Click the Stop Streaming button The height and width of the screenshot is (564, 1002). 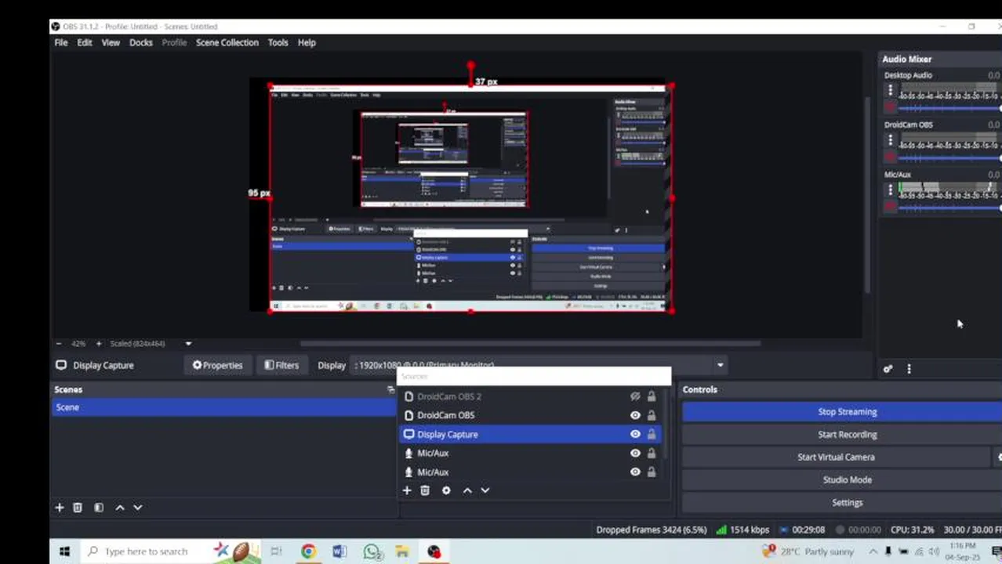tap(847, 411)
